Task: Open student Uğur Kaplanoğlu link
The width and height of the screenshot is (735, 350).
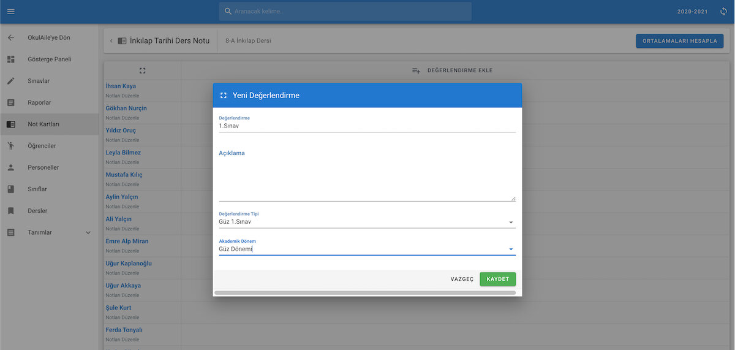Action: pos(129,264)
